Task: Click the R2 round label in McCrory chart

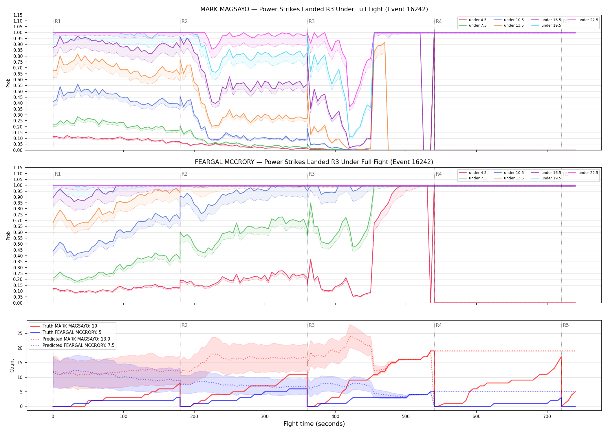Action: point(184,174)
